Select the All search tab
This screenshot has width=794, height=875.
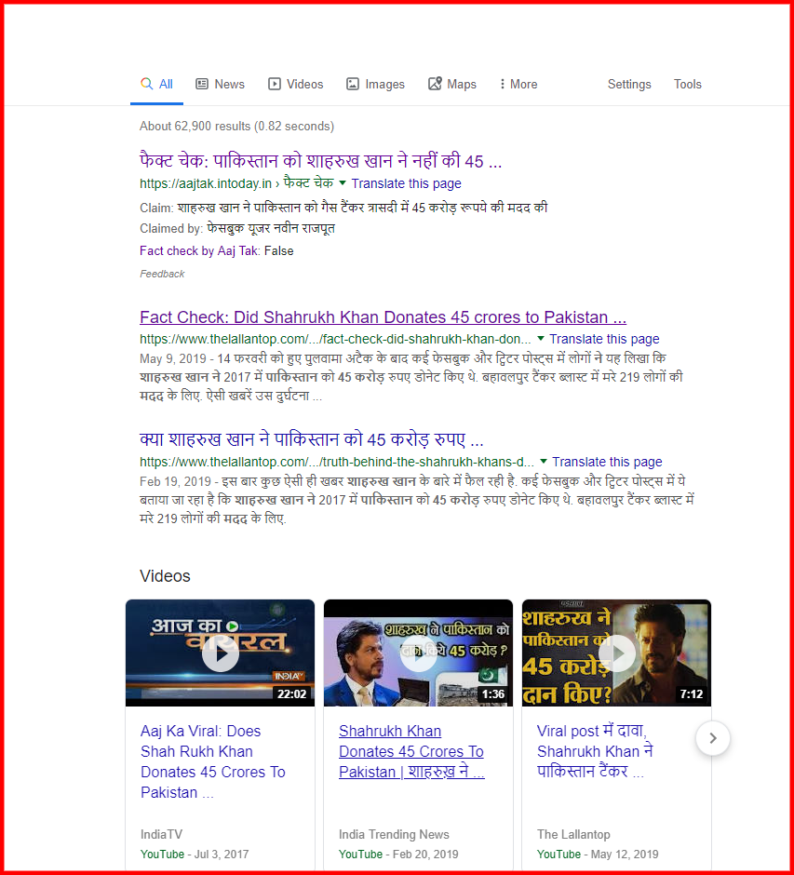point(156,85)
